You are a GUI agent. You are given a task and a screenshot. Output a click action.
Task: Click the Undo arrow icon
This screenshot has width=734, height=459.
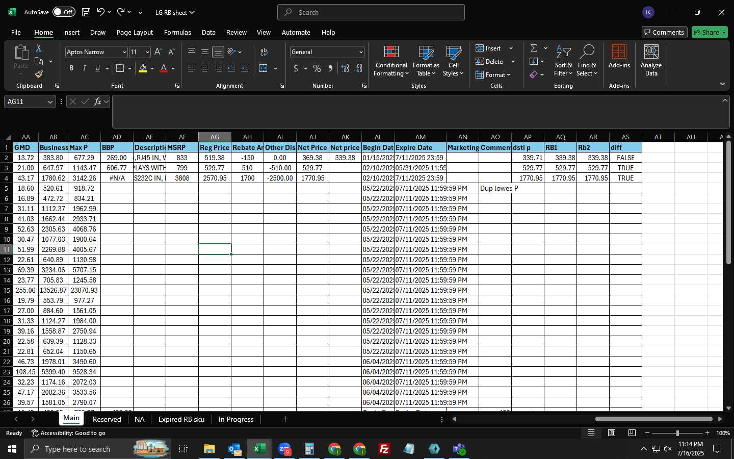coord(101,12)
